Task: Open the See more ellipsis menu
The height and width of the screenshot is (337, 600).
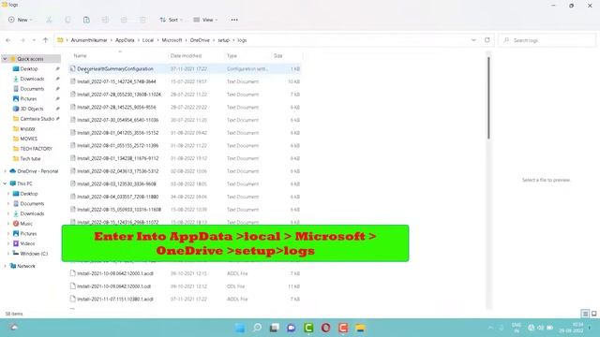Action: click(234, 20)
